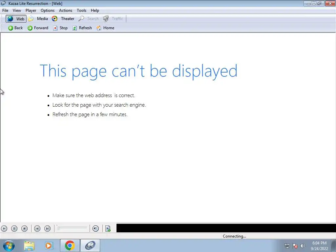Open the File menu
The image size is (336, 252).
[x=5, y=10]
